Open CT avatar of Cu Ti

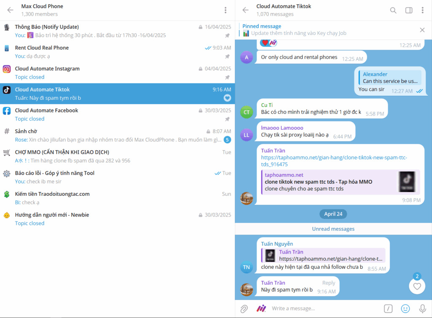click(x=246, y=112)
